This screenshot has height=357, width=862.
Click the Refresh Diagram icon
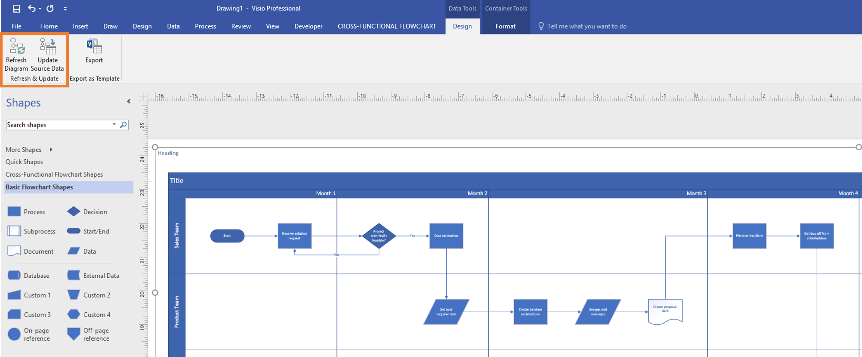17,46
